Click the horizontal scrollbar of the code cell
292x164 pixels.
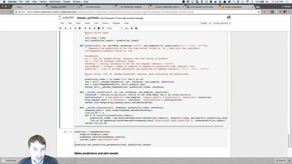tap(149, 127)
